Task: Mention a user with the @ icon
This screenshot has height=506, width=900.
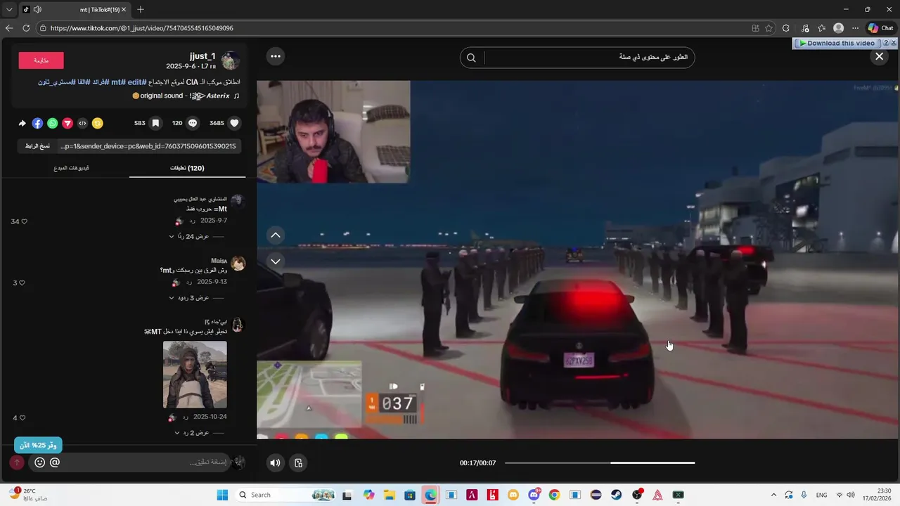Action: (55, 462)
